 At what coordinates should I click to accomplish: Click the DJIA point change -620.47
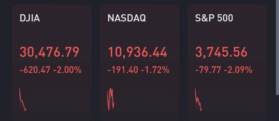pos(35,70)
